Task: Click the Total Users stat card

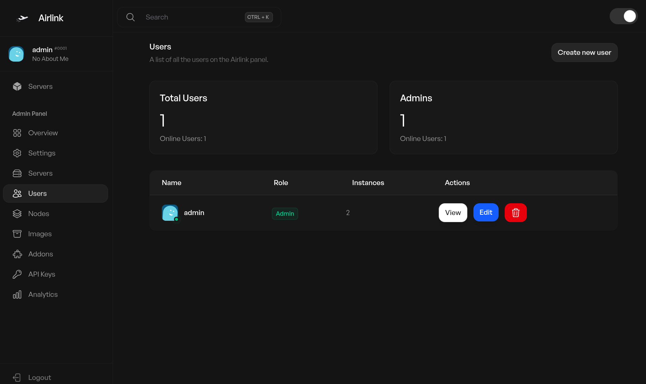Action: point(263,117)
